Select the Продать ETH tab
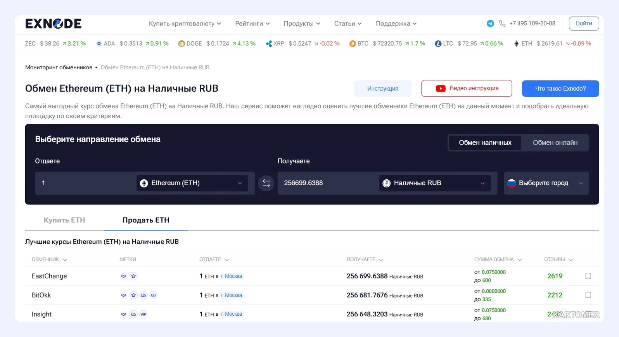Image resolution: width=619 pixels, height=337 pixels. pos(146,220)
